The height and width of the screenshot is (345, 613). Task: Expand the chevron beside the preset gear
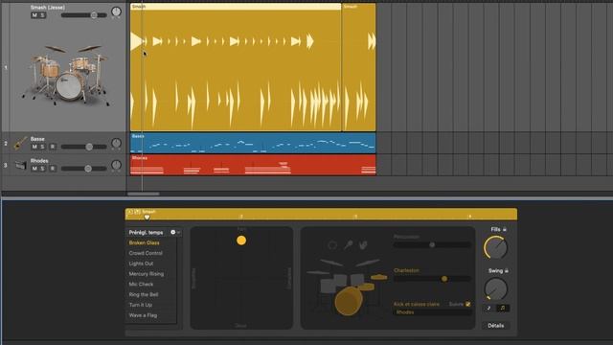[179, 232]
